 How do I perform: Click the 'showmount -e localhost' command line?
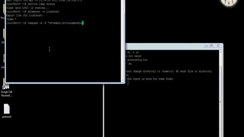[33, 12]
